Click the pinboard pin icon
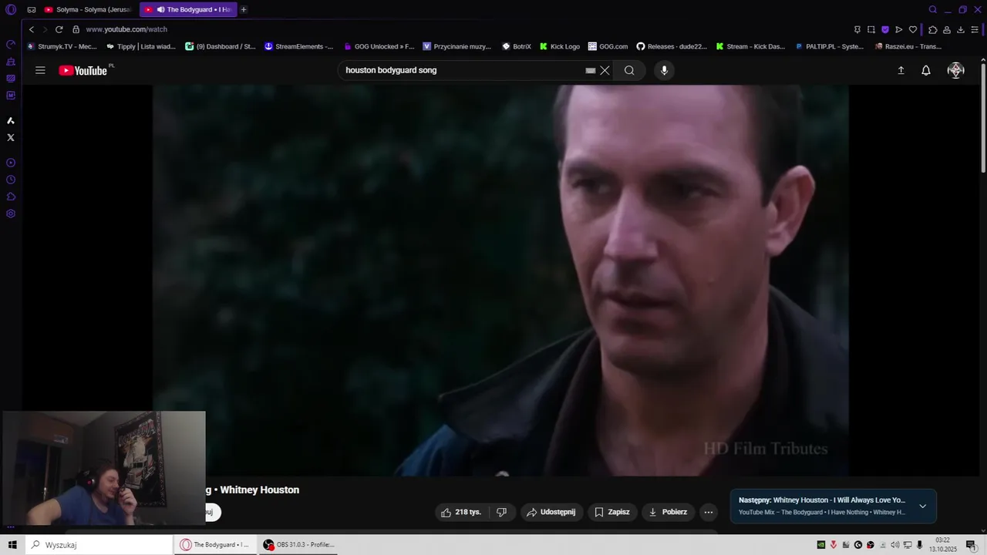This screenshot has width=987, height=555. pos(857,29)
